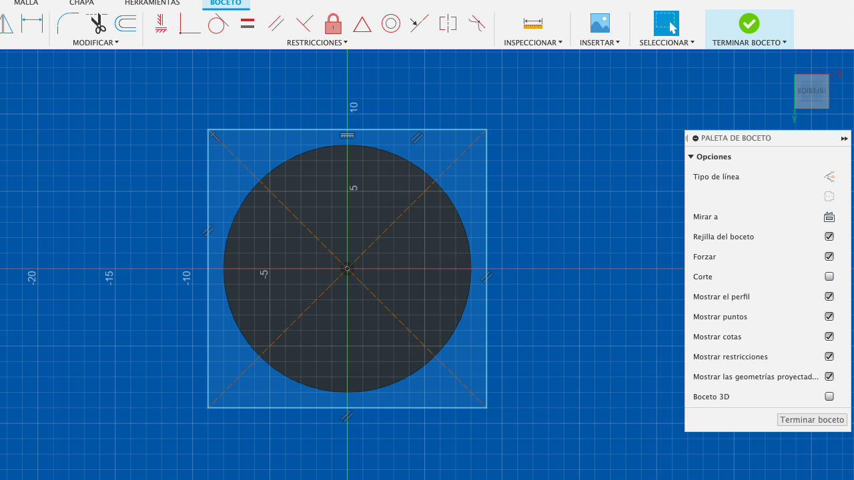
Task: Apply the Tangent constraint tool
Action: (218, 25)
